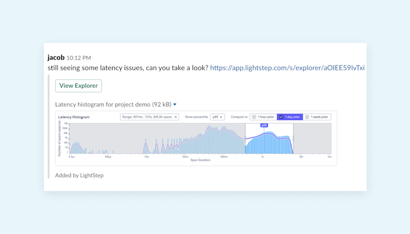Click the left handle of selected range
410x234 pixels.
click(245, 139)
